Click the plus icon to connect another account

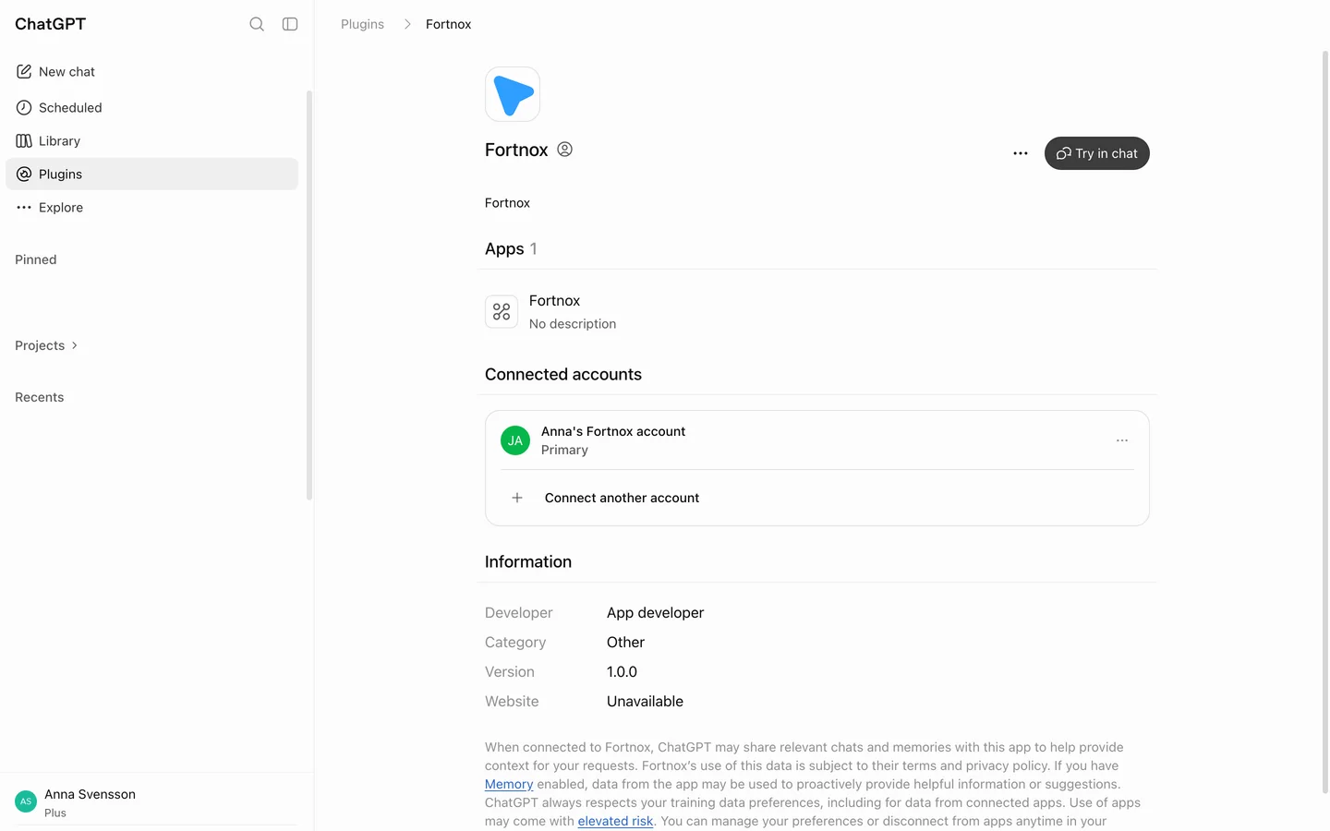[x=517, y=498]
